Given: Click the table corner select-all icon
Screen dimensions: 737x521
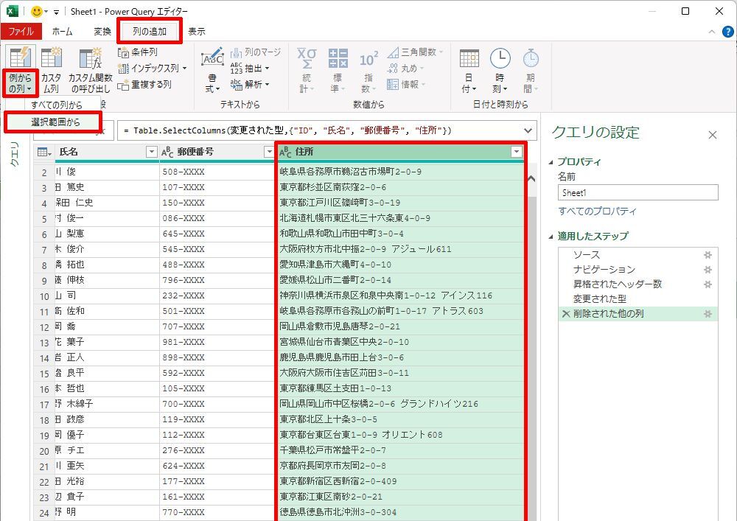Looking at the screenshot, I should [43, 152].
